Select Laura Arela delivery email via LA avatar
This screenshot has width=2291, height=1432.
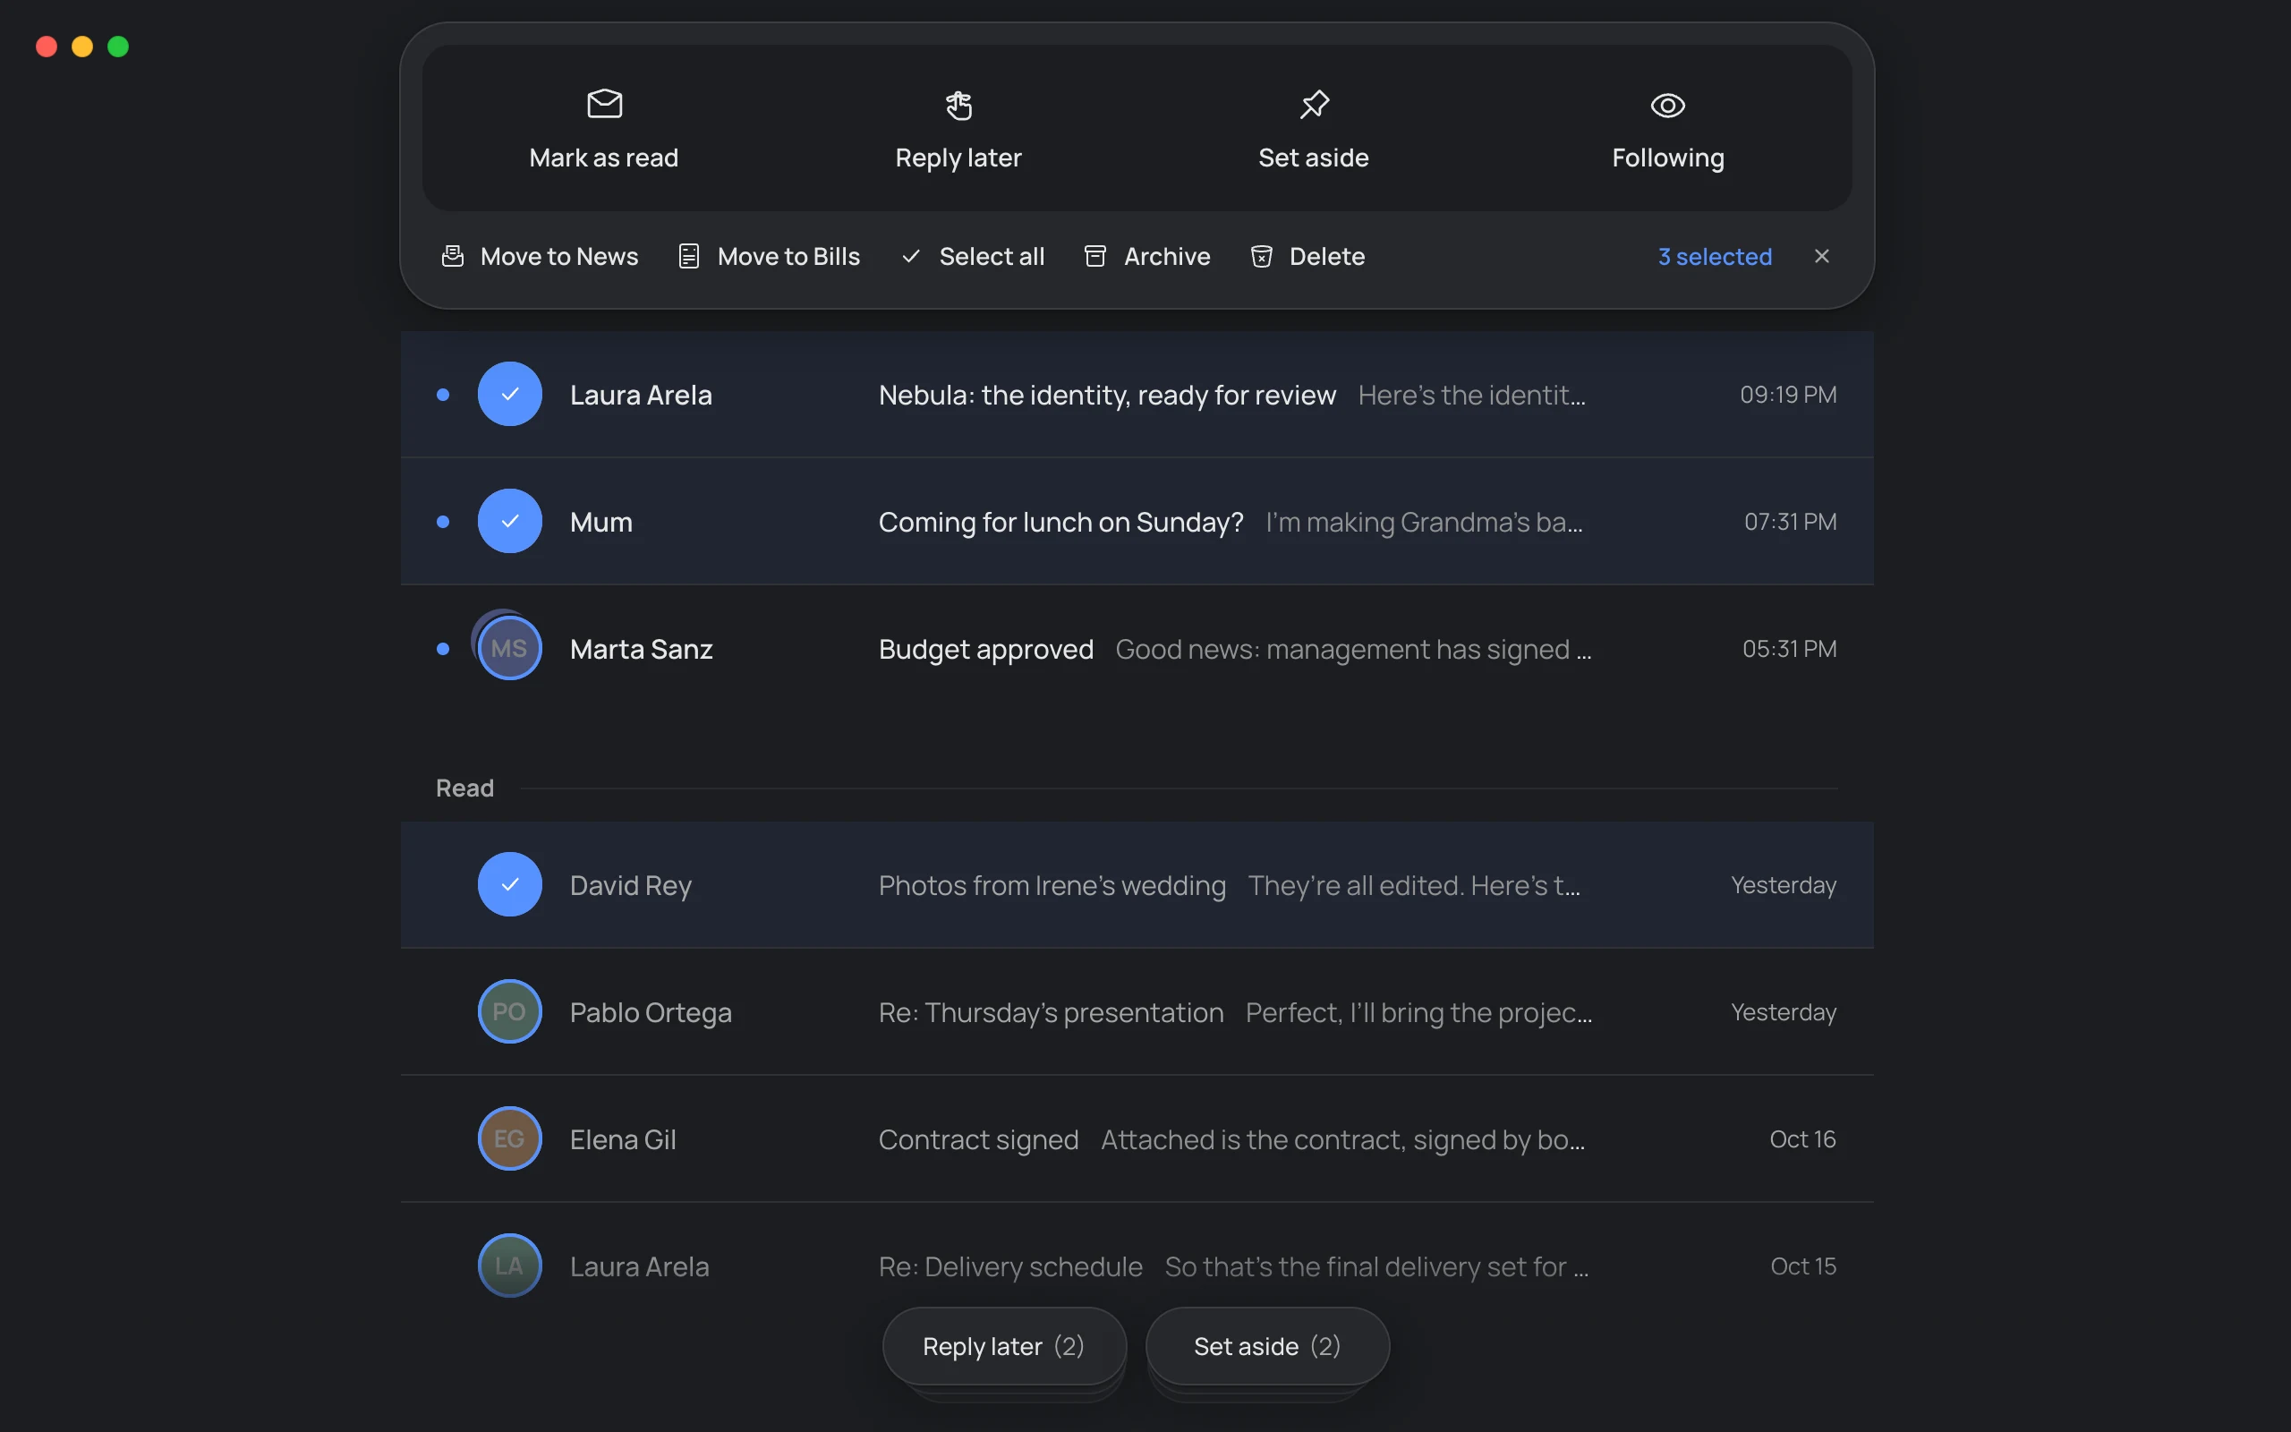tap(509, 1266)
